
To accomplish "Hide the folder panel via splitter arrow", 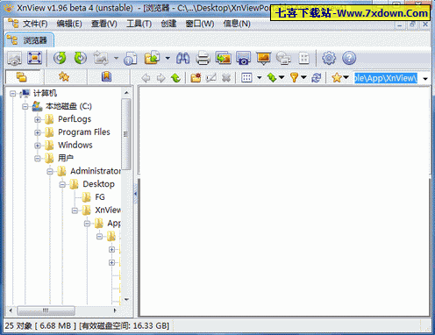I will (x=135, y=194).
